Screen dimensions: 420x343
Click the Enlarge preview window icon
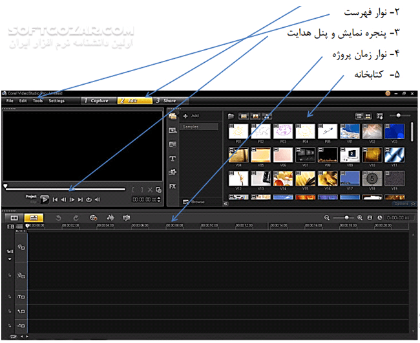[158, 190]
